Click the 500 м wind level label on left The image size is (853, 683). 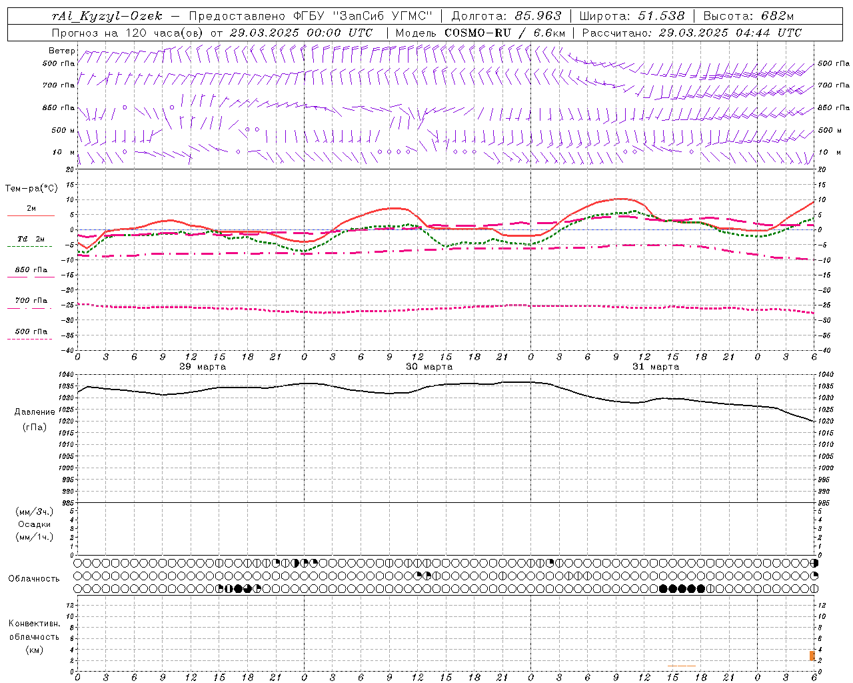(x=63, y=130)
